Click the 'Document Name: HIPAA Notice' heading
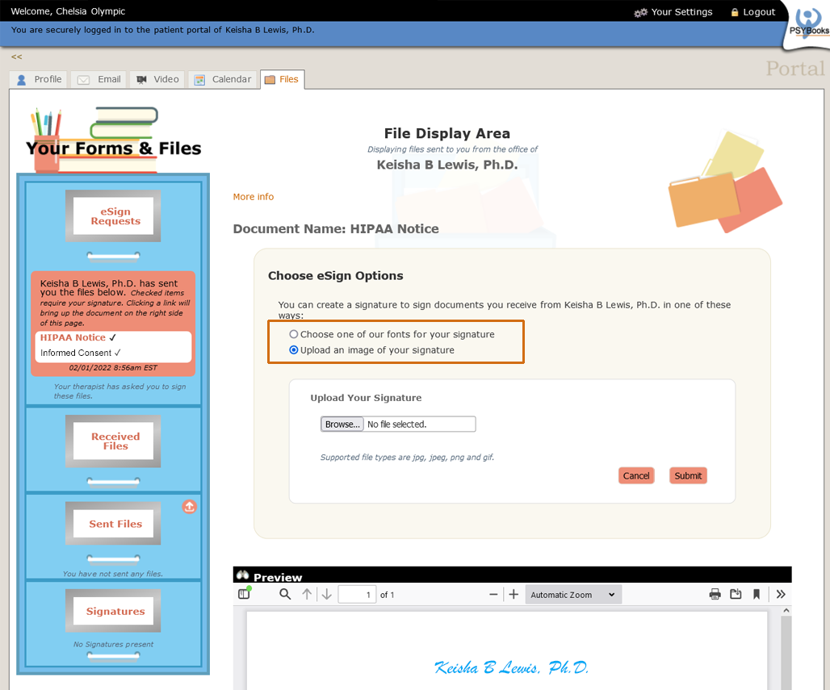The width and height of the screenshot is (830, 690). pyautogui.click(x=336, y=229)
